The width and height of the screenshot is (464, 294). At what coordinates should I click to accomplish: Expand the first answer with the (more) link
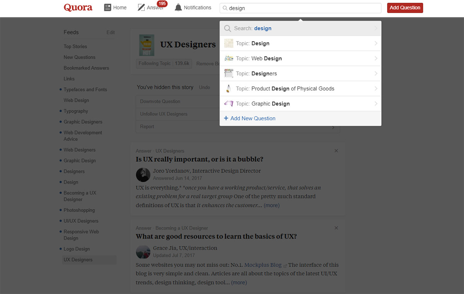[271, 205]
